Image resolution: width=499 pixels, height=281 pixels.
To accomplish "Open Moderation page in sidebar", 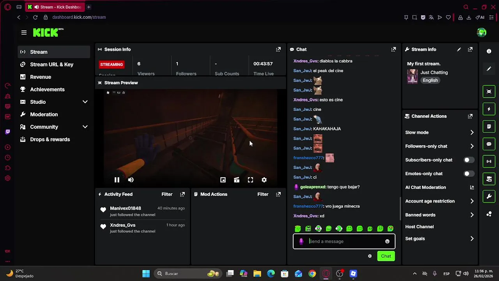I will pyautogui.click(x=54, y=114).
